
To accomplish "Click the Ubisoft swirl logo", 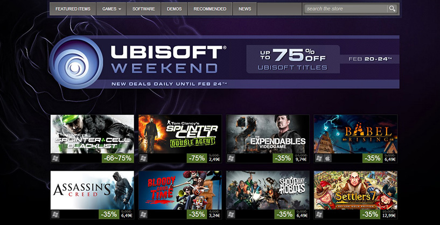I will (76, 62).
